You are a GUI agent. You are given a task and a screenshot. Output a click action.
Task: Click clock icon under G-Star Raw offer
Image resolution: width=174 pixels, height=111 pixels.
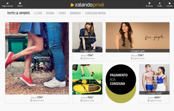(81, 58)
